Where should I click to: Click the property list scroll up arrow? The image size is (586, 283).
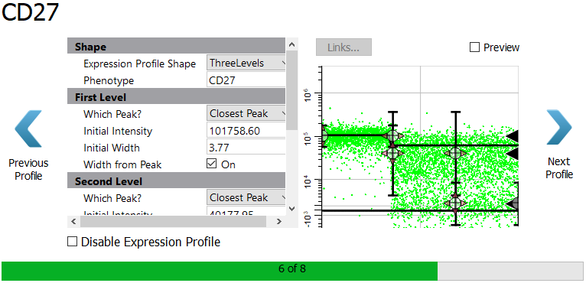tap(292, 44)
